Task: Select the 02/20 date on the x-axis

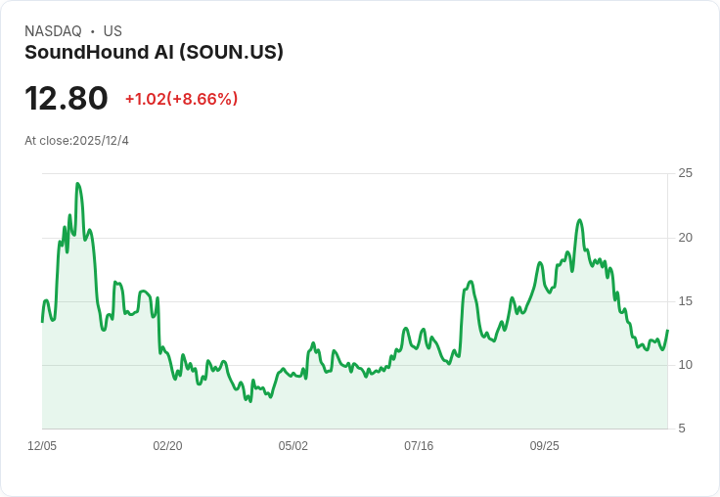Action: click(x=167, y=446)
